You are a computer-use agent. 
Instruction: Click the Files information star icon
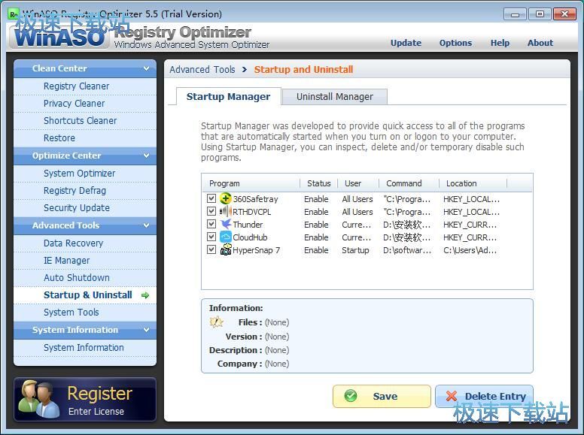pos(216,322)
